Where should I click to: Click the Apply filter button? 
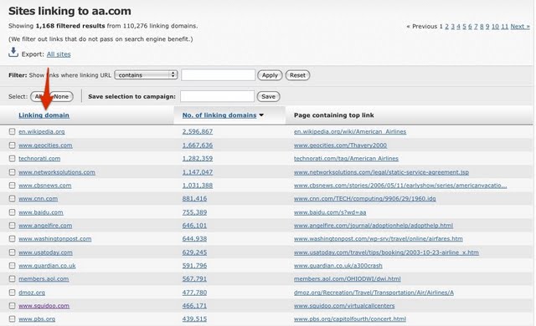pyautogui.click(x=270, y=75)
